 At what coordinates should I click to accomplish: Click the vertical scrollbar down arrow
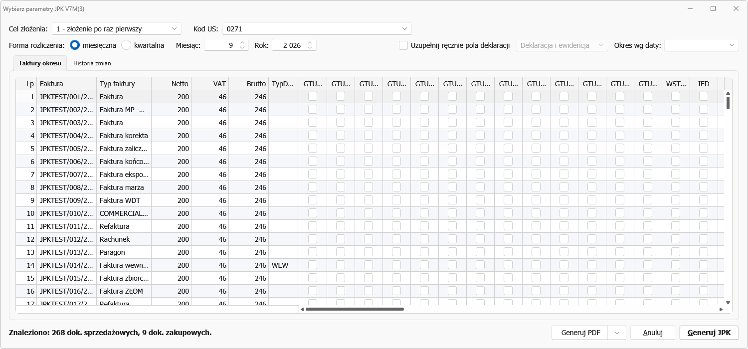[728, 302]
